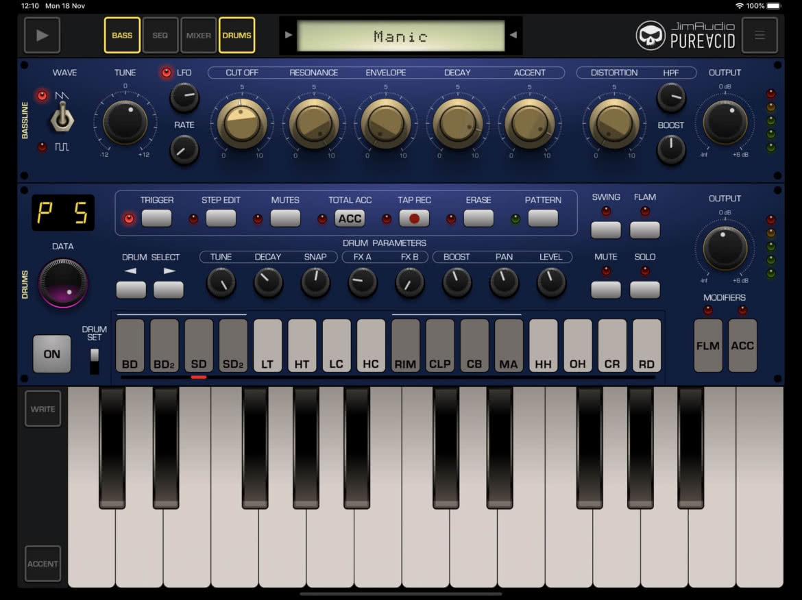802x600 pixels.
Task: Click the Manic preset name display
Action: coord(400,36)
